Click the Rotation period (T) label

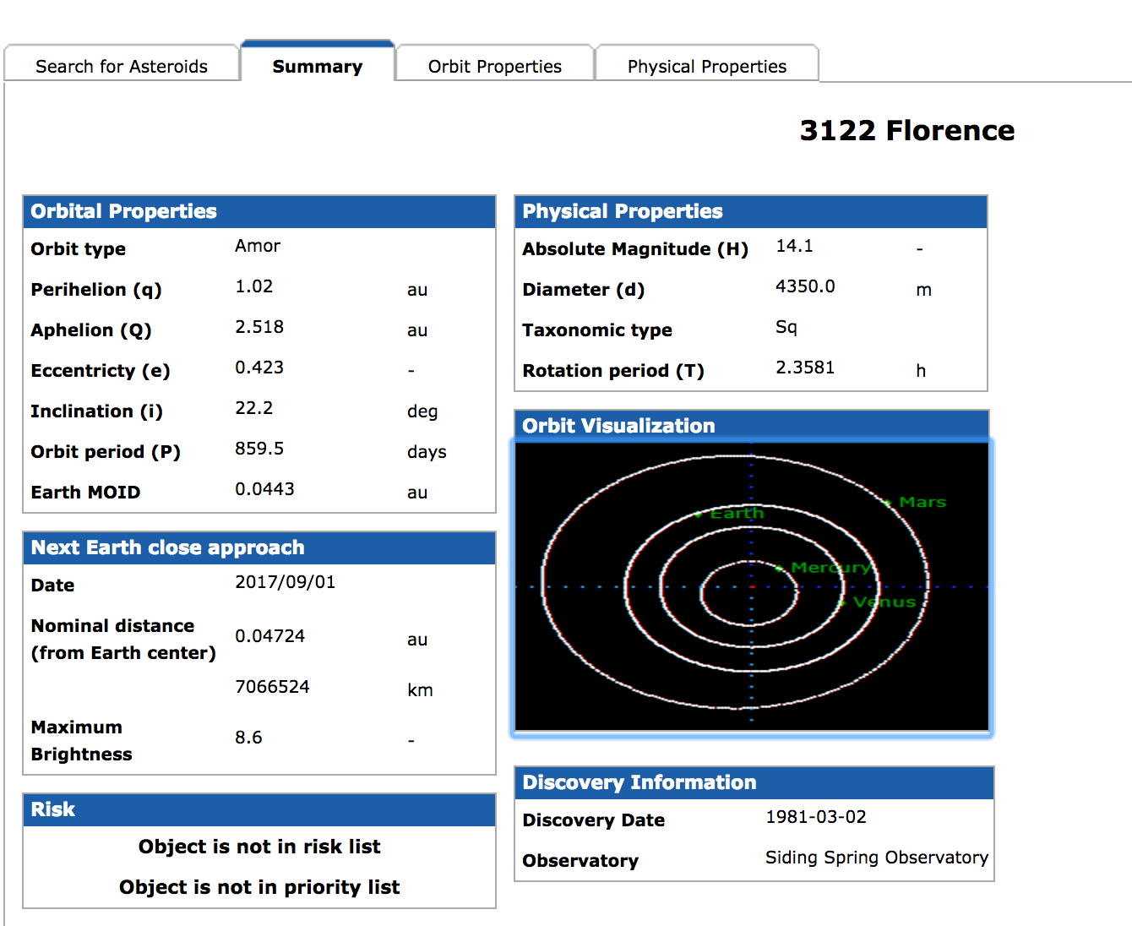coord(613,371)
